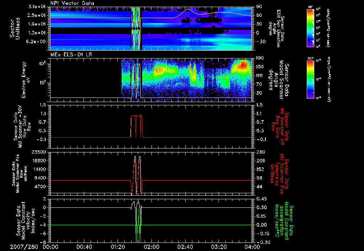Click the '4700' scanner position tick value
This screenshot has width=364, height=251.
(x=40, y=186)
